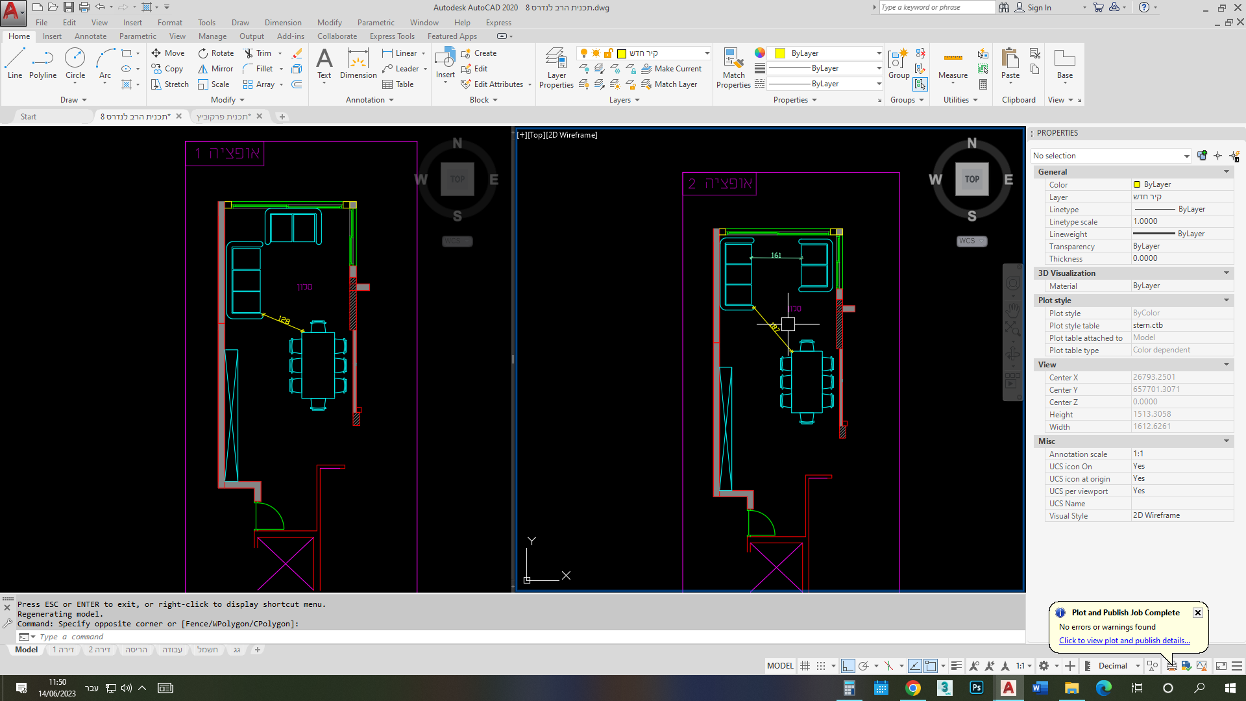Open the current layer dropdown

(707, 53)
